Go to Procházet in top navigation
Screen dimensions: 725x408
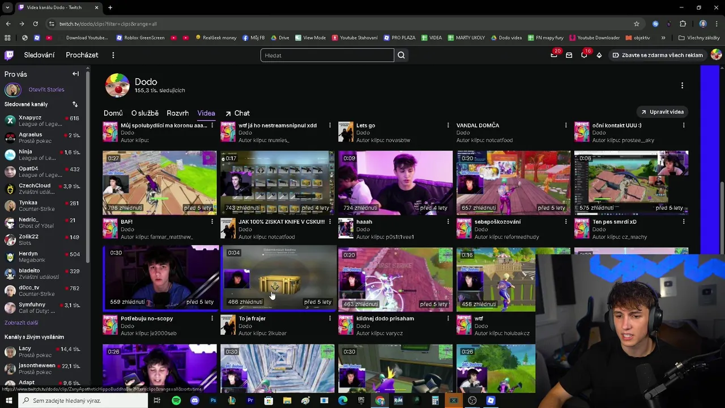(82, 55)
